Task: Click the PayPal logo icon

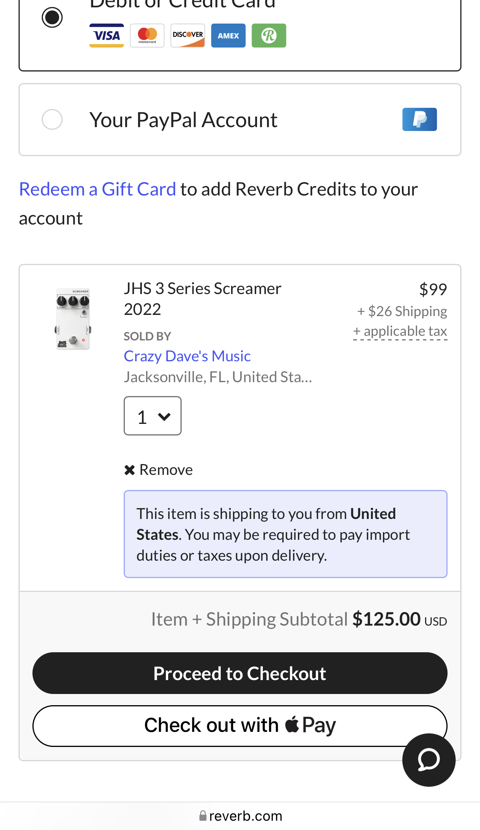Action: [419, 119]
